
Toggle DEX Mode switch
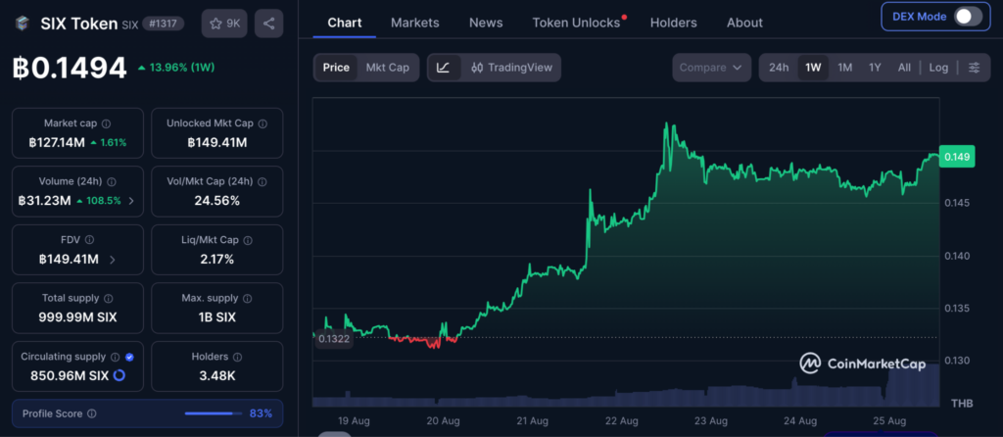968,17
